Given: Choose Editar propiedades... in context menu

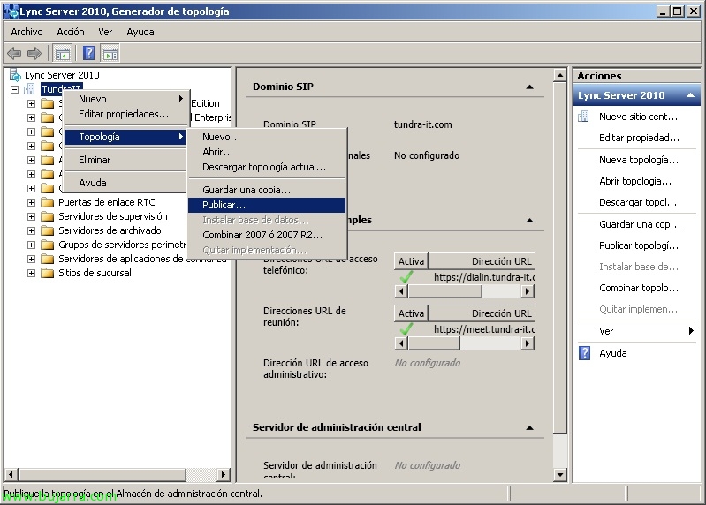Looking at the screenshot, I should [x=125, y=114].
